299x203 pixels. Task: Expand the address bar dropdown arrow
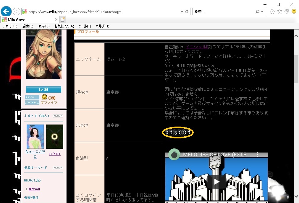[182, 12]
